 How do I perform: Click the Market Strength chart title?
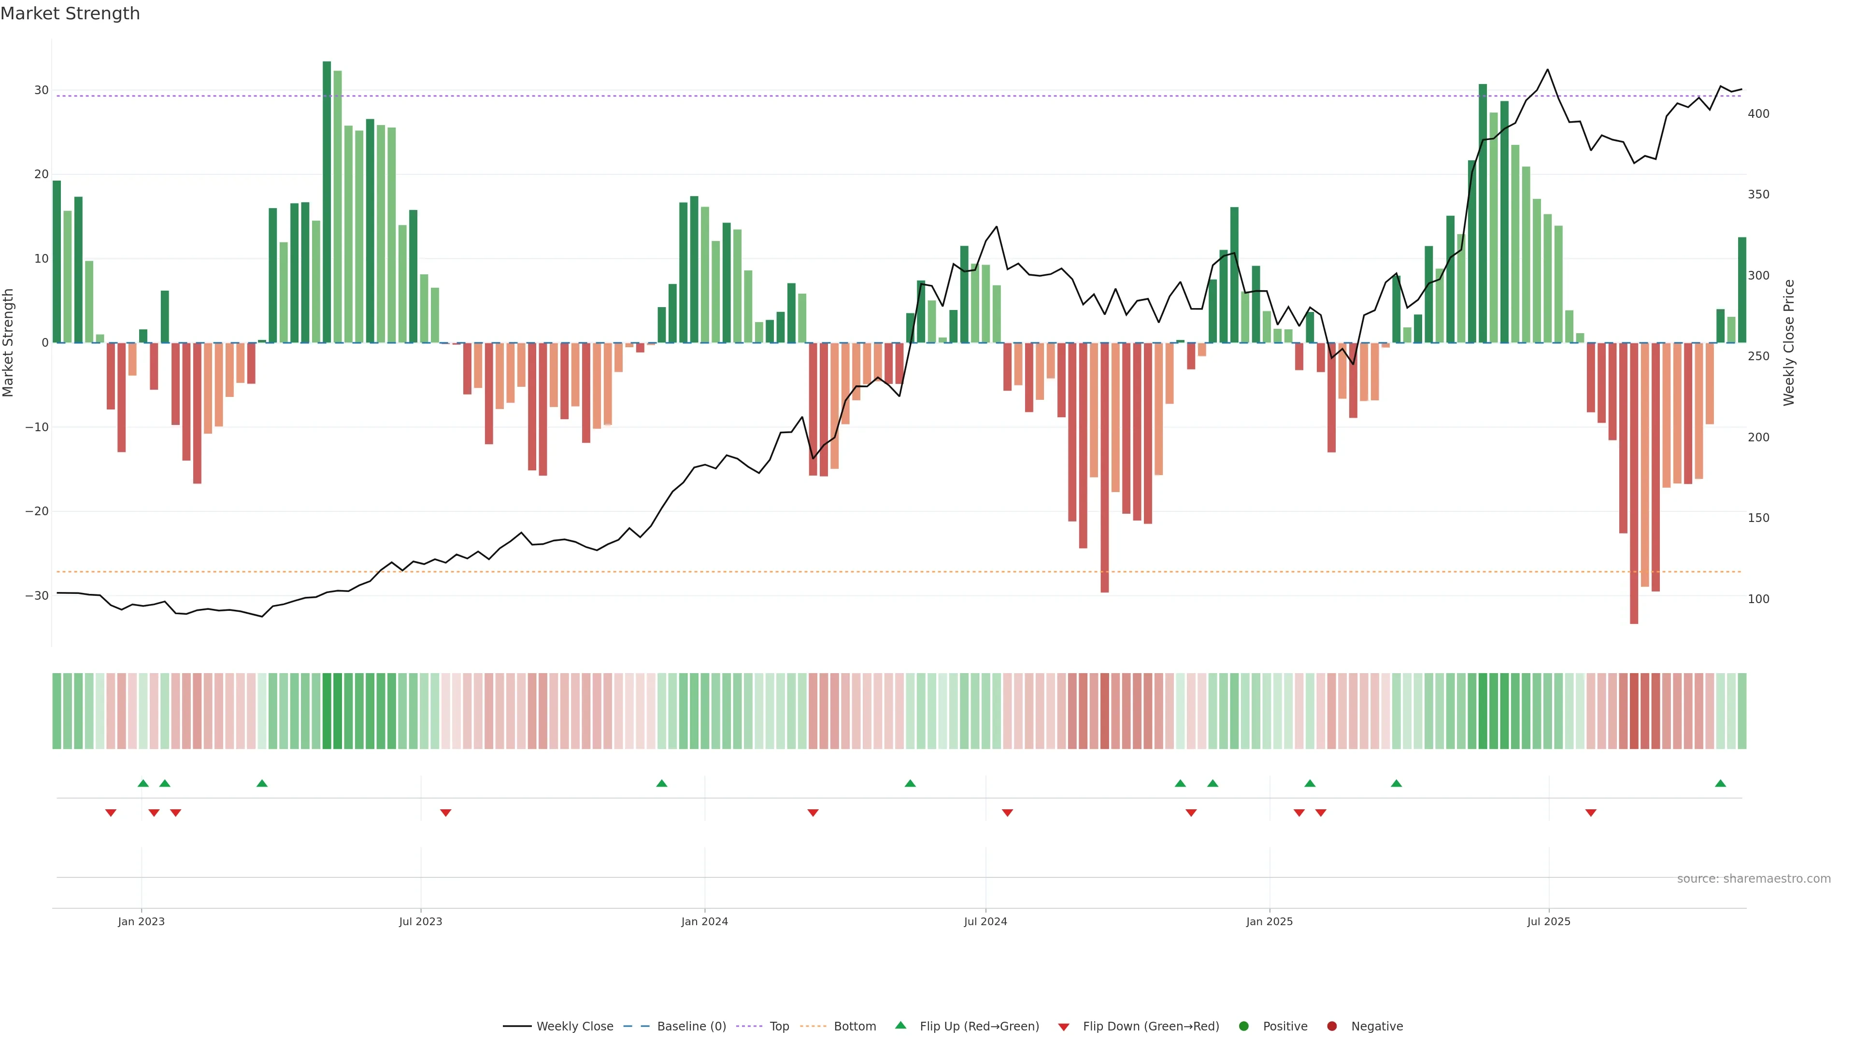pyautogui.click(x=70, y=14)
